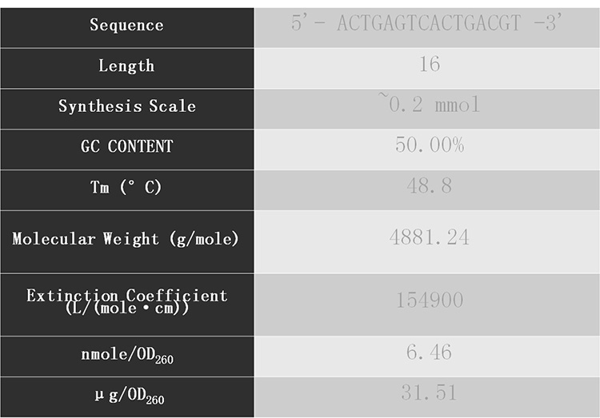600x418 pixels.
Task: Click the GC CONTENT label
Action: [x=127, y=146]
